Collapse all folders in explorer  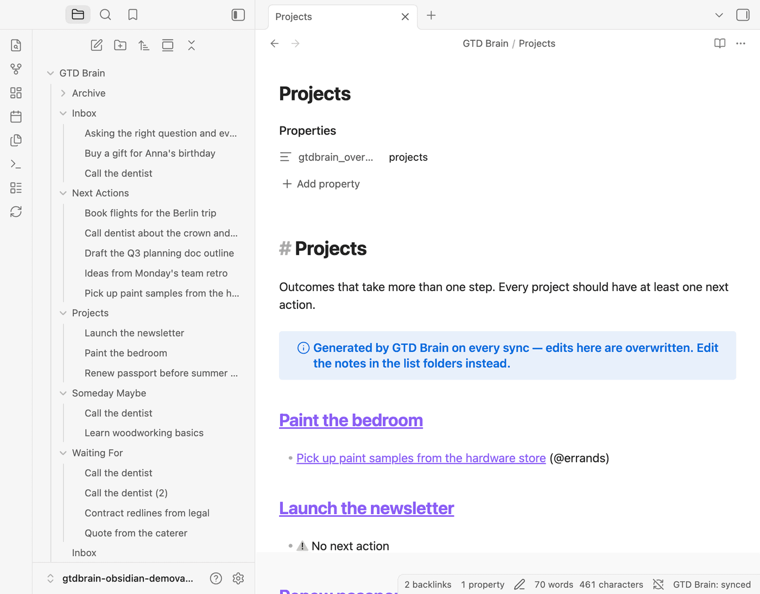pyautogui.click(x=192, y=45)
